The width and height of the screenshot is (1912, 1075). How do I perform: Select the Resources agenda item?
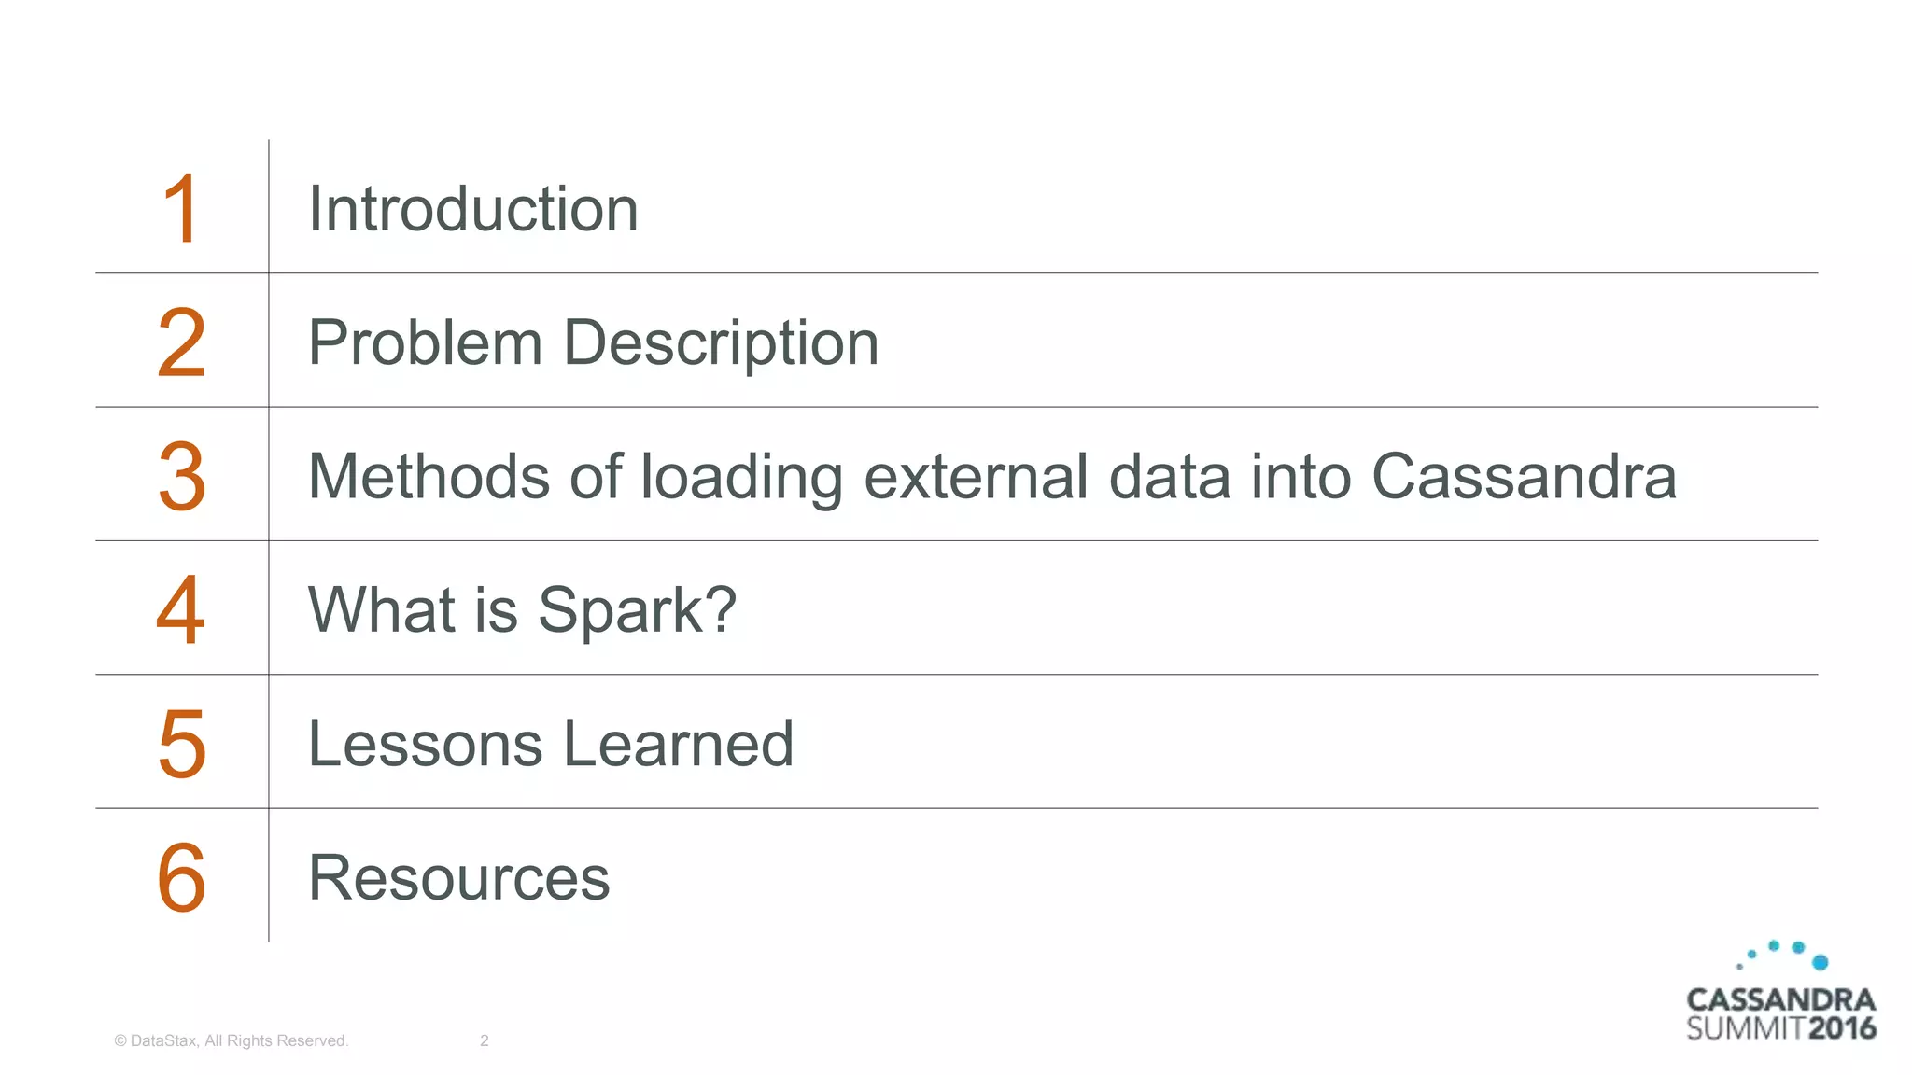(458, 877)
